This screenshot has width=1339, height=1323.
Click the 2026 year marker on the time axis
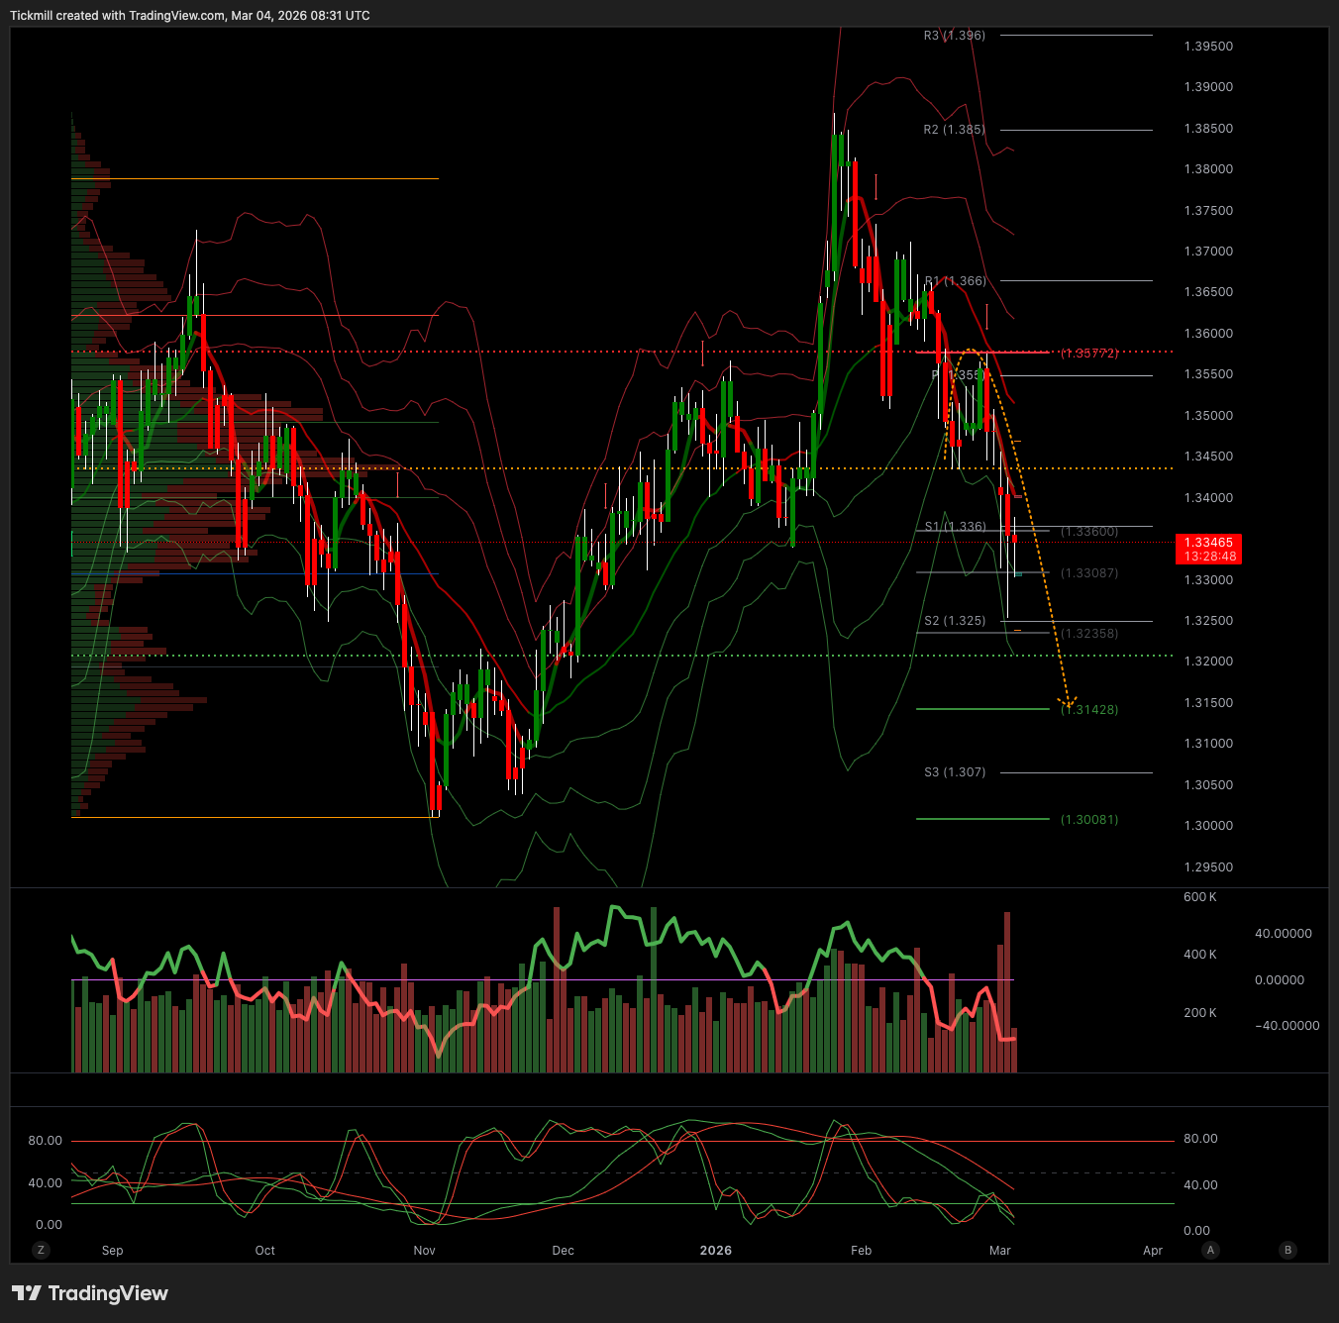click(715, 1251)
